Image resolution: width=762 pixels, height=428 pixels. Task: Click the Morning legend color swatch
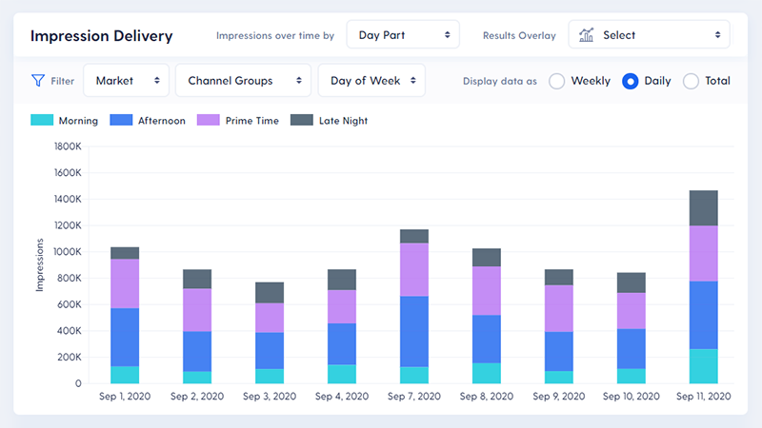coord(42,121)
